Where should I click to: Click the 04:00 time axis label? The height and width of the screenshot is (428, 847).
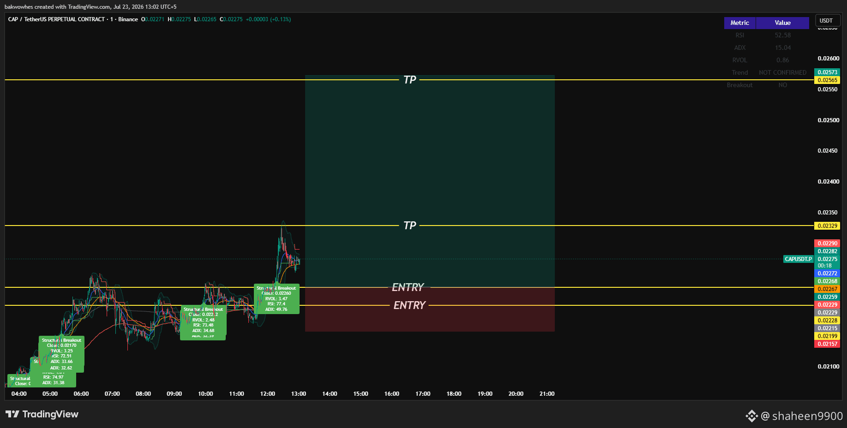[x=19, y=394]
